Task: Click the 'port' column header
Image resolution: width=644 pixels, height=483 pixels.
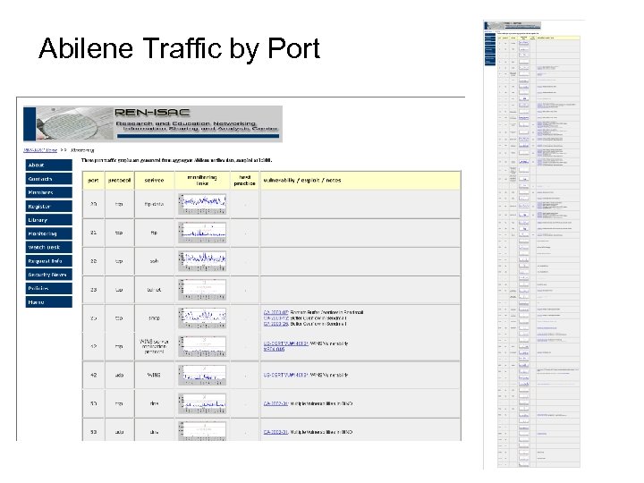Action: (94, 181)
